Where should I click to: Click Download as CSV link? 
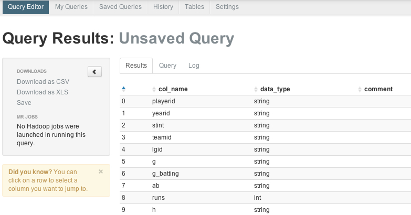(x=43, y=82)
